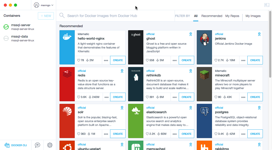Click the RethinkDB logo thumbnail

point(136,84)
